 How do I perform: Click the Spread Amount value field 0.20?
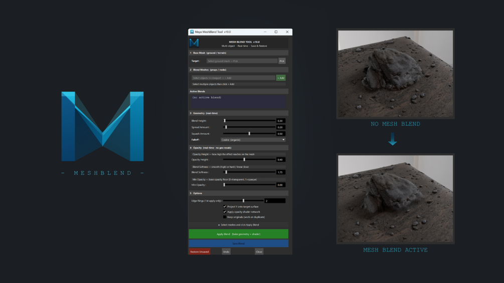point(281,127)
